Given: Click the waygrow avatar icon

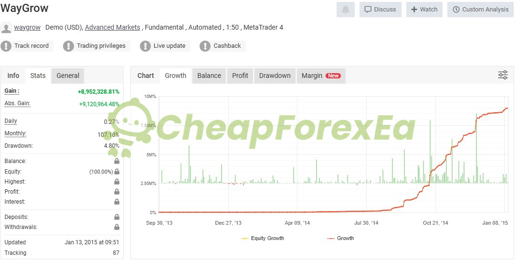Looking at the screenshot, I should (x=6, y=28).
